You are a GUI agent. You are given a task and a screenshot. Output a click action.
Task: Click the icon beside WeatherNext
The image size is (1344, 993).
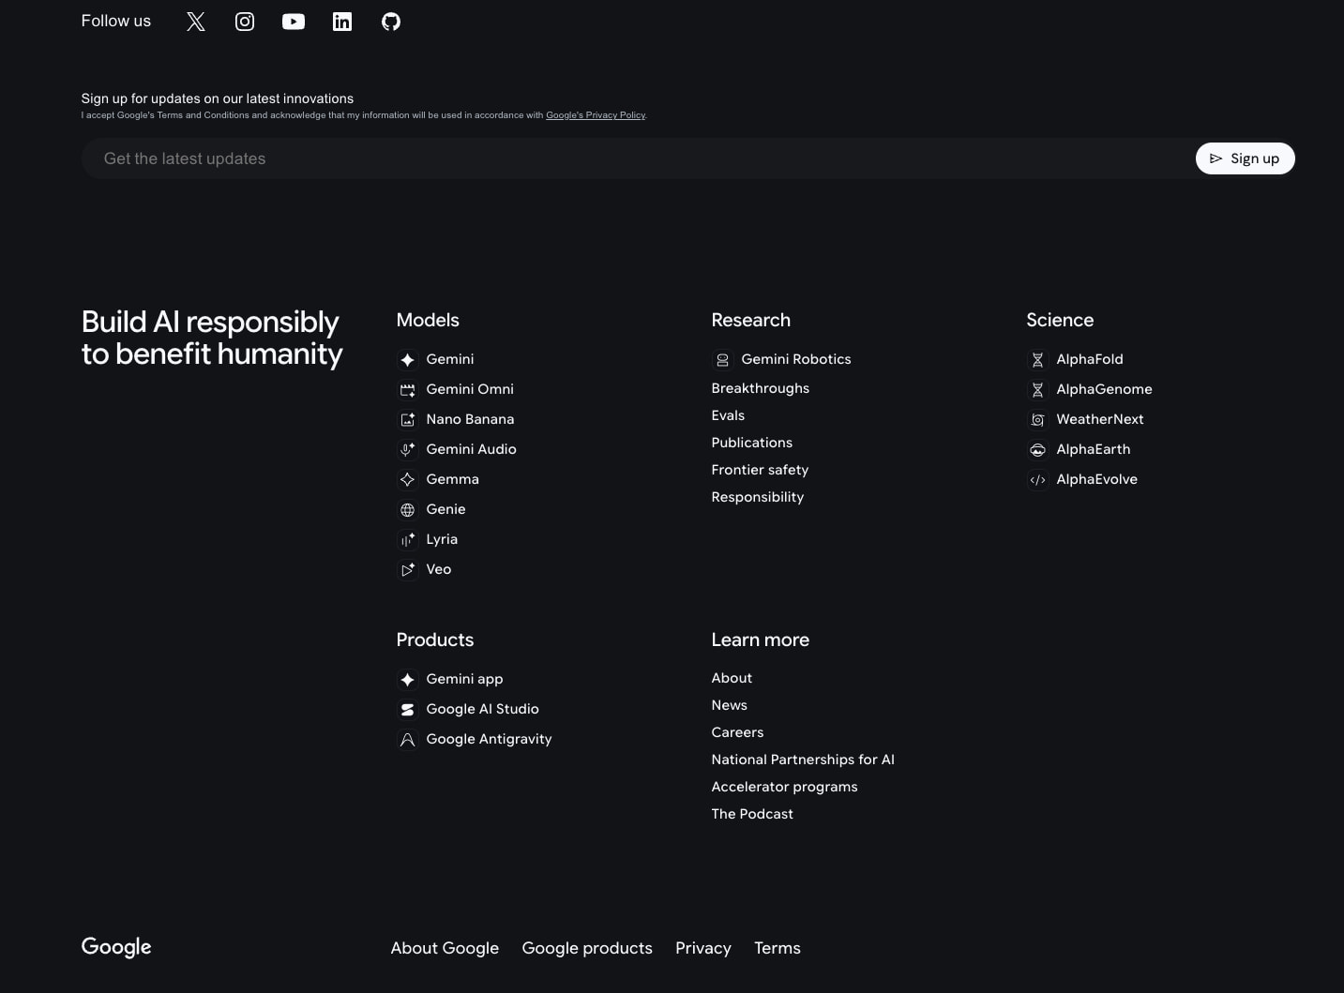(x=1038, y=420)
